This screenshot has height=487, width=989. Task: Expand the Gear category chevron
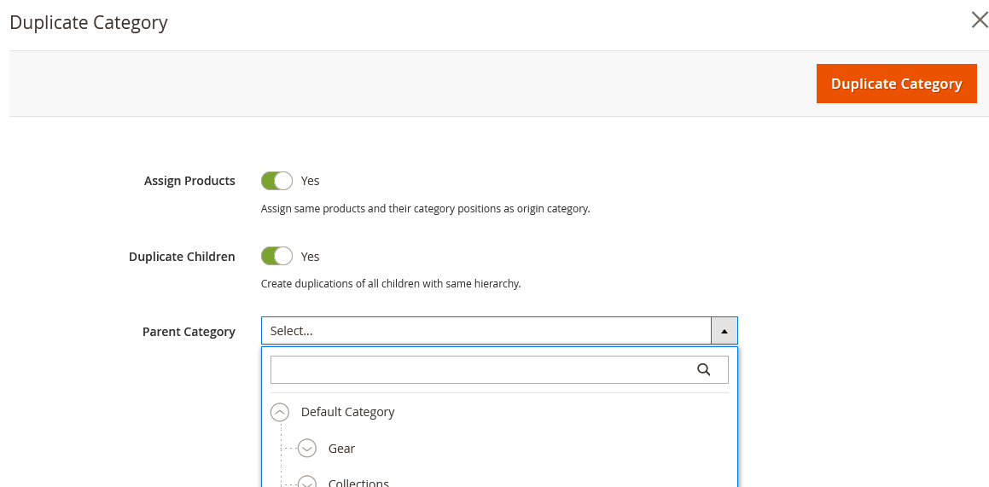coord(306,449)
